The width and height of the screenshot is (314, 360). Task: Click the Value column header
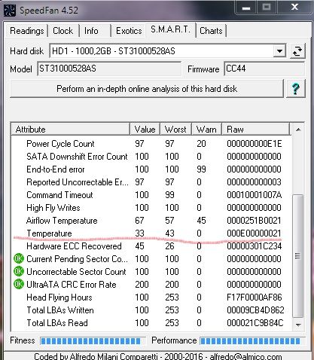145,130
